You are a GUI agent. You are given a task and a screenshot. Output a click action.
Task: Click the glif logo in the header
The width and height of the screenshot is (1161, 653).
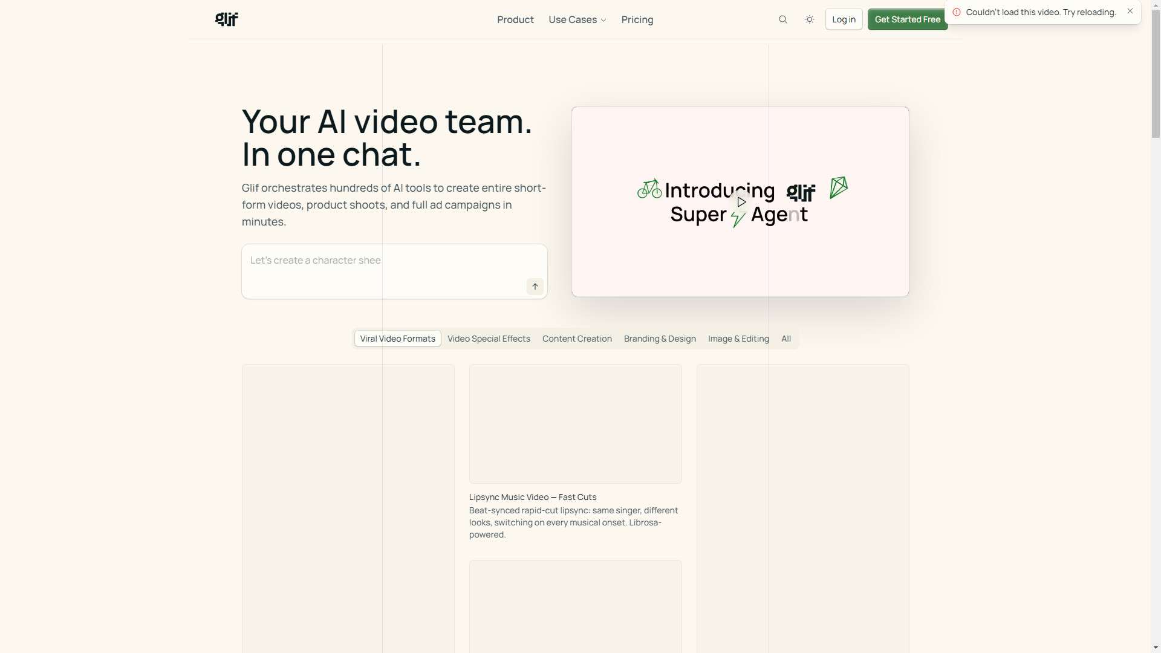click(x=227, y=19)
